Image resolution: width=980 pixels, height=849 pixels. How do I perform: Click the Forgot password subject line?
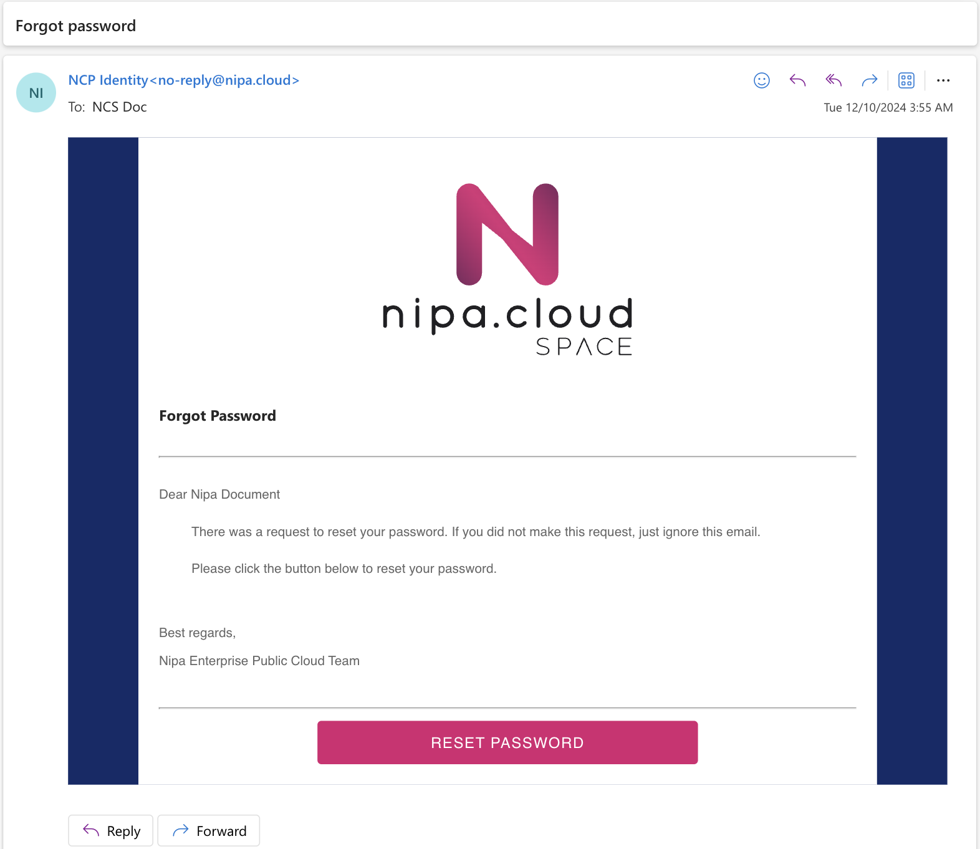[x=75, y=26]
